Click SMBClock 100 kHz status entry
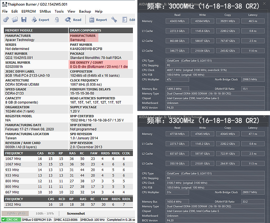 (93, 220)
